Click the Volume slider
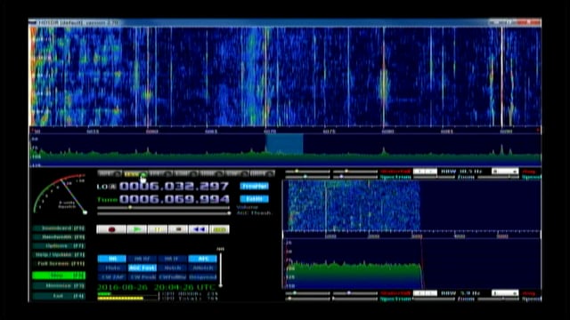Viewport: 570px width, 320px height. [x=164, y=207]
